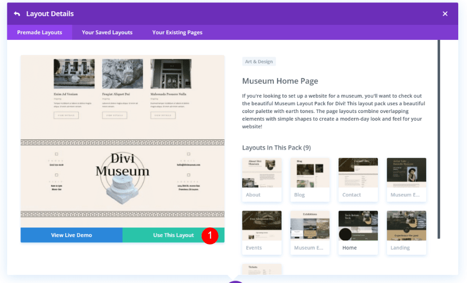Click the large Divi Museum preview image
The image size is (467, 283).
(x=122, y=140)
